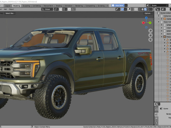Viewport: 171px width, 128px height.
Task: Click the interior collection icon in the outliner
Action: coord(165,28)
